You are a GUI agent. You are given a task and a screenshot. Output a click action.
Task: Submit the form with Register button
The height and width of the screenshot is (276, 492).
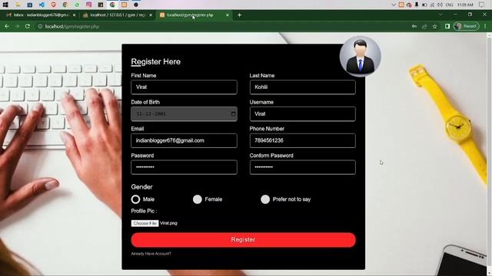coord(243,240)
